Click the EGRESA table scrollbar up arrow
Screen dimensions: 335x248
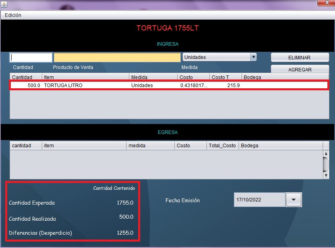326,153
